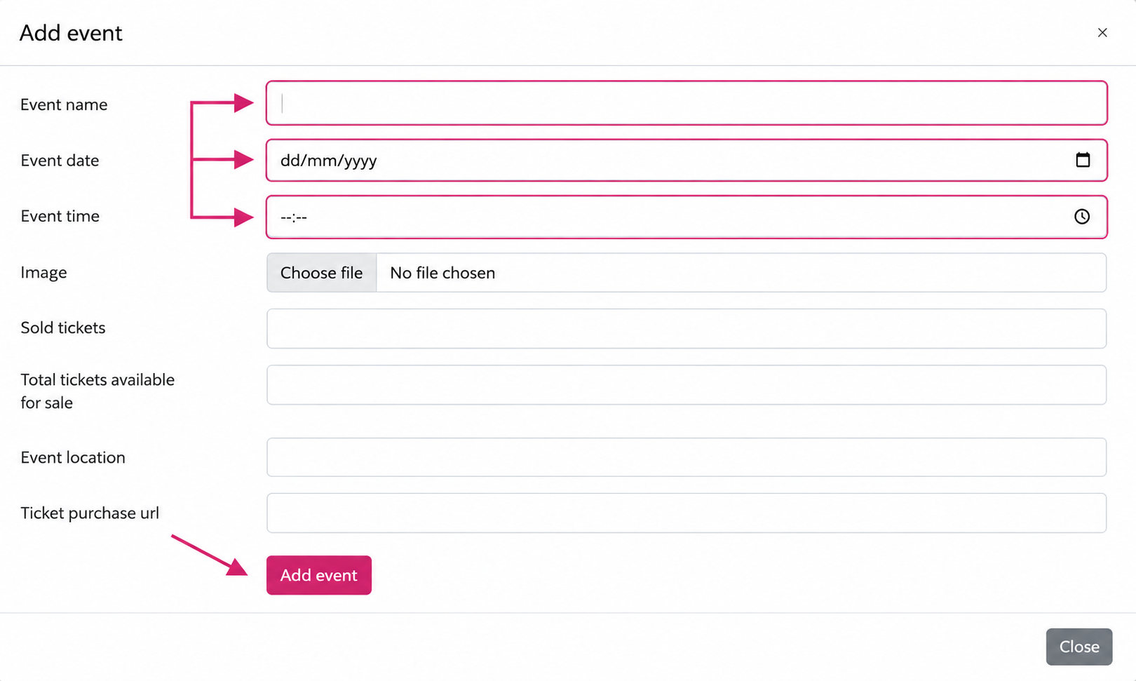This screenshot has width=1136, height=681.
Task: Click the gray Close button
Action: (1079, 647)
